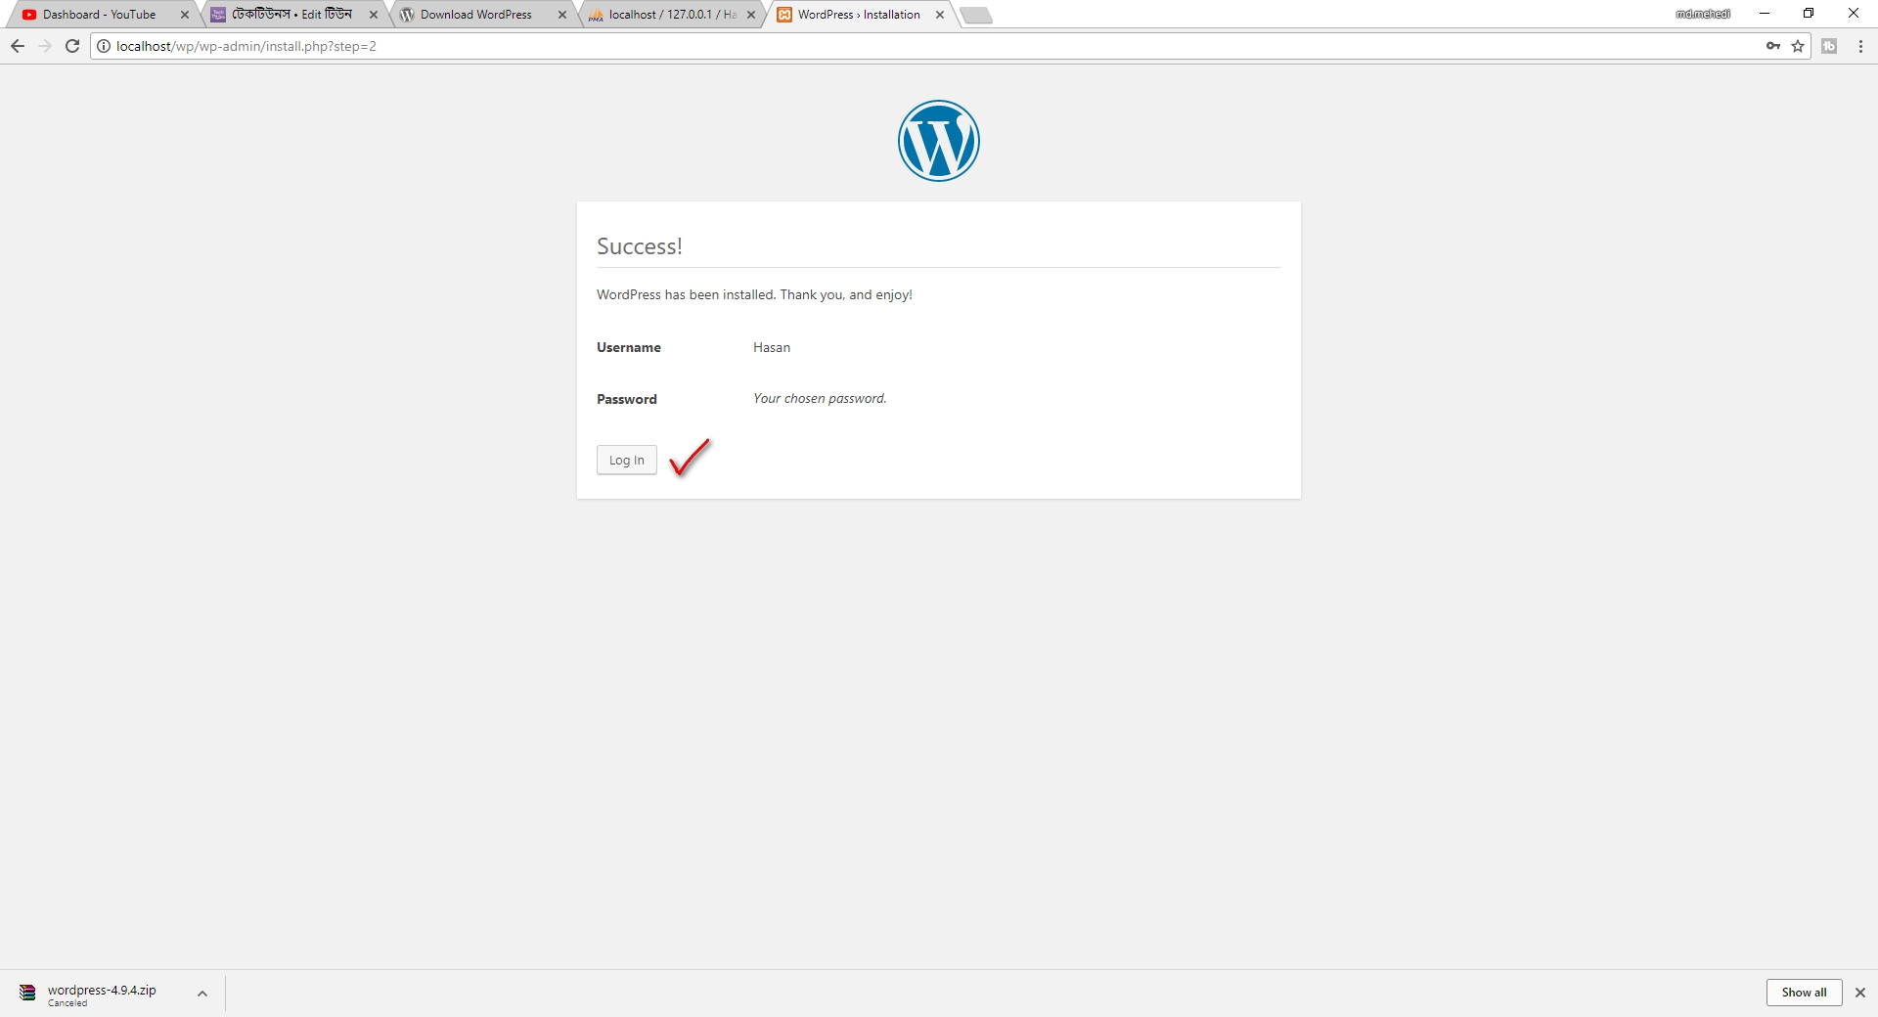The height and width of the screenshot is (1017, 1878).
Task: Click the browser extension icon
Action: pos(1829,46)
